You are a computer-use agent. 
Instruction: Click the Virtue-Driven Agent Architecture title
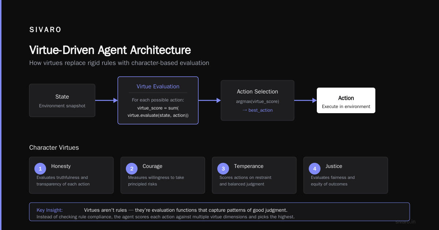(x=110, y=50)
